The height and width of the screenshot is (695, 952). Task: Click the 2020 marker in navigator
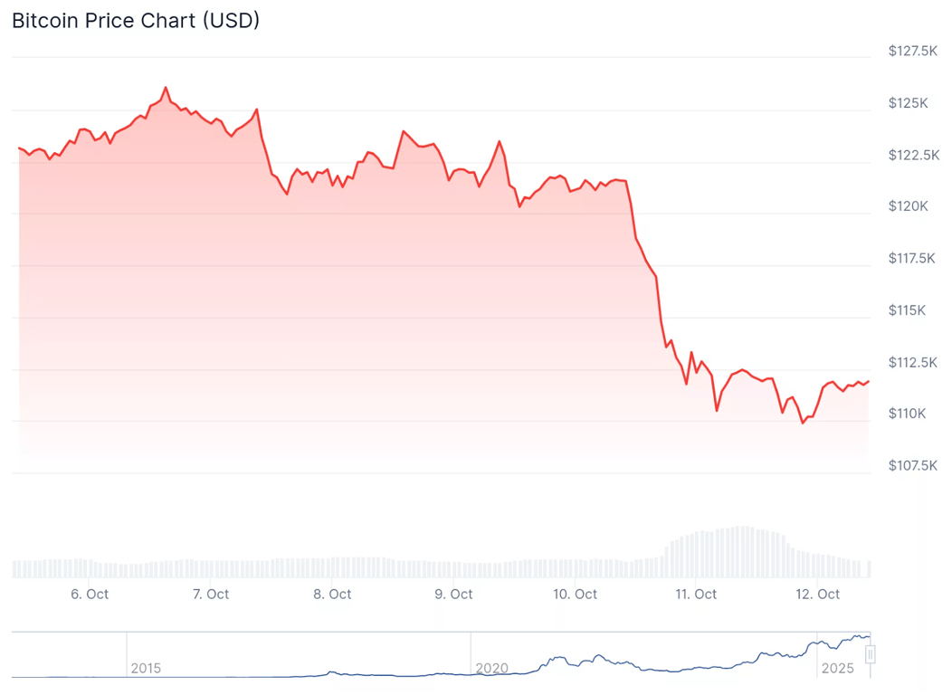coord(492,669)
